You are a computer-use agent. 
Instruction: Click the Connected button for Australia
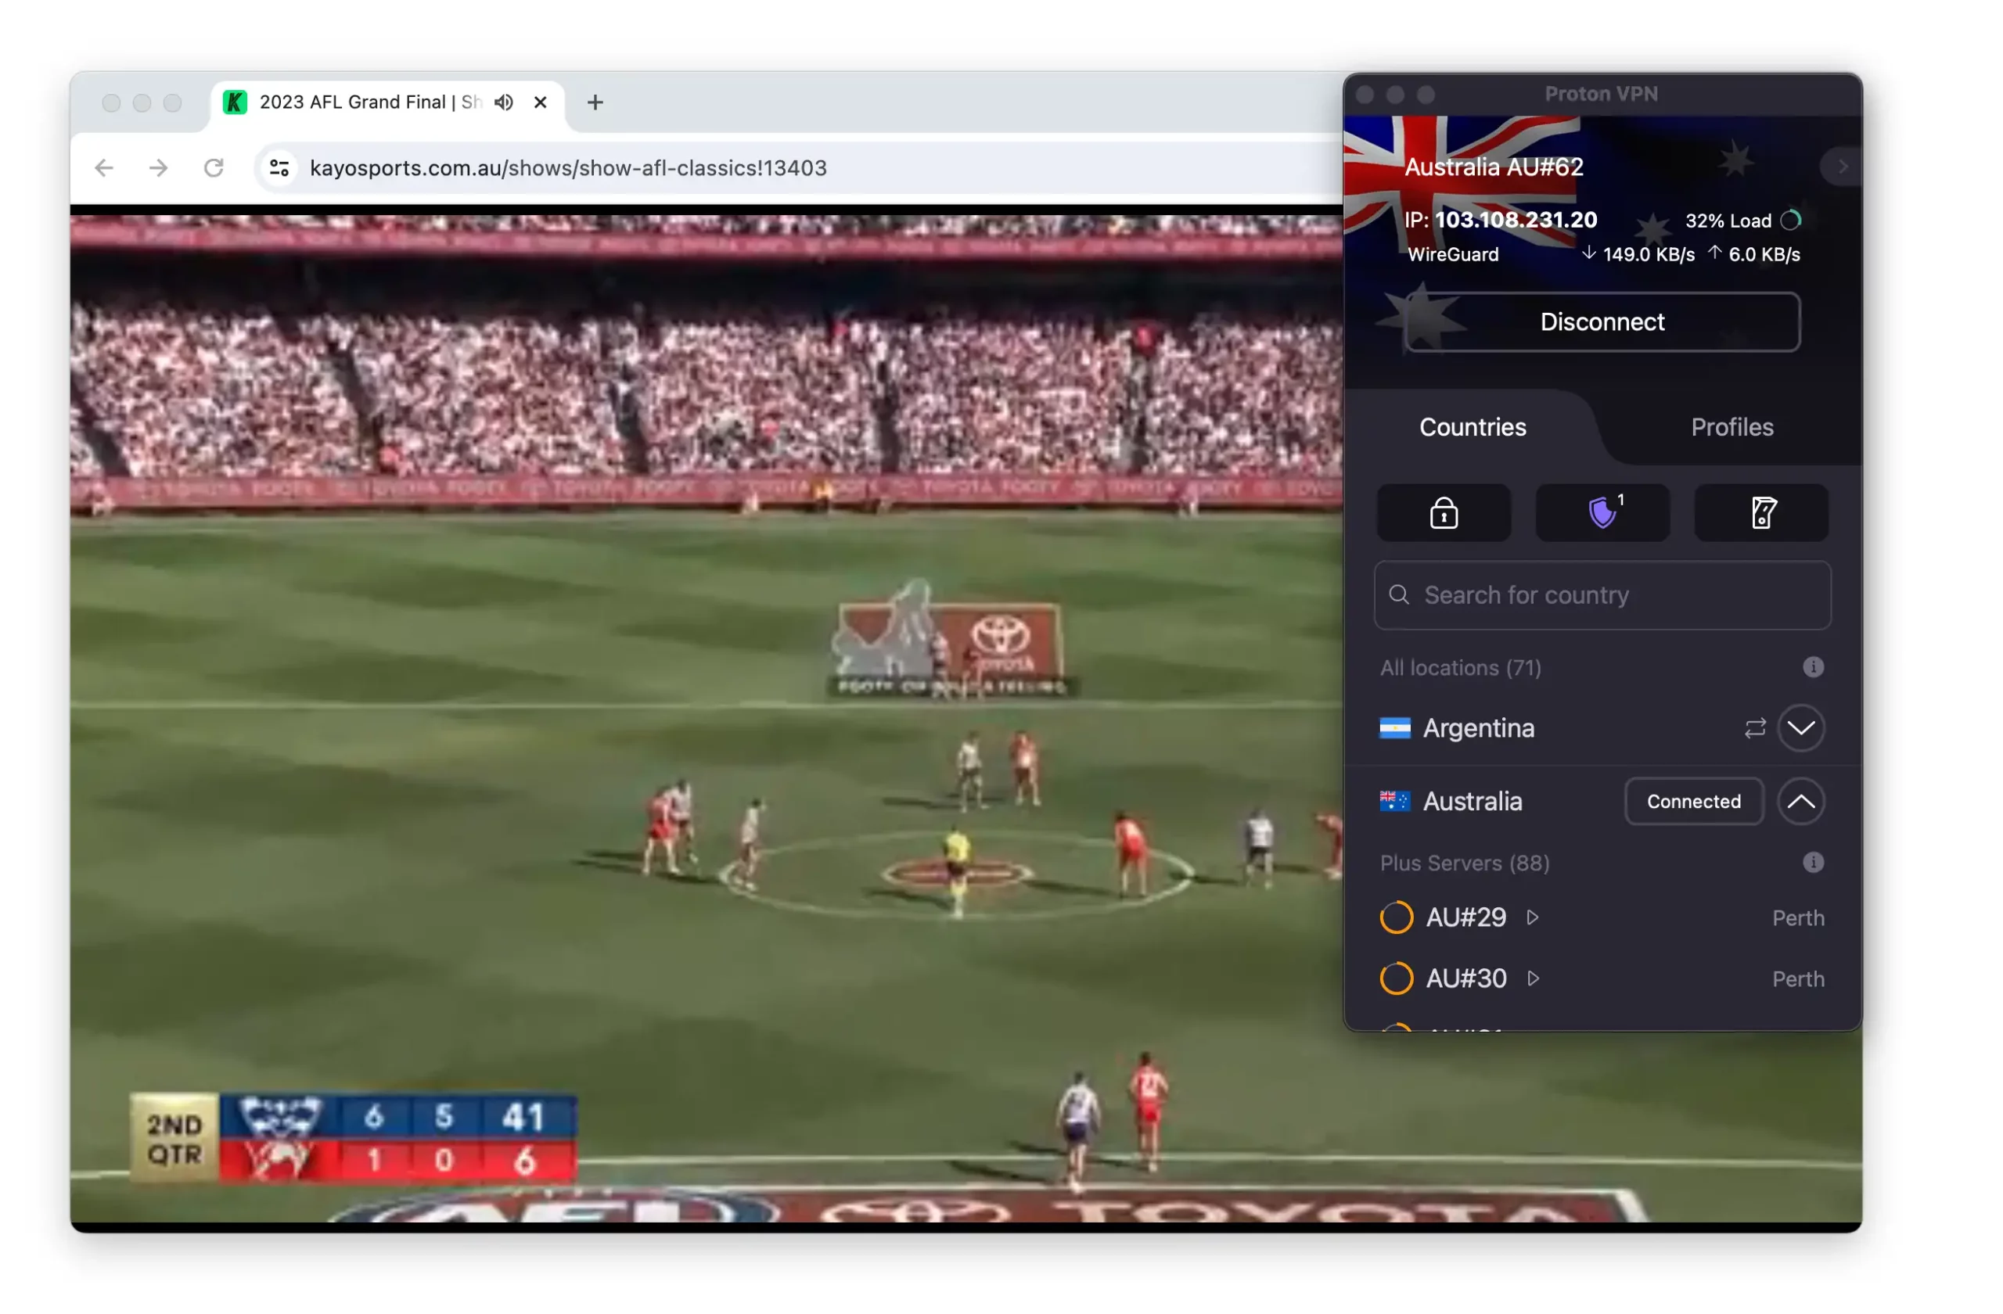pos(1693,802)
